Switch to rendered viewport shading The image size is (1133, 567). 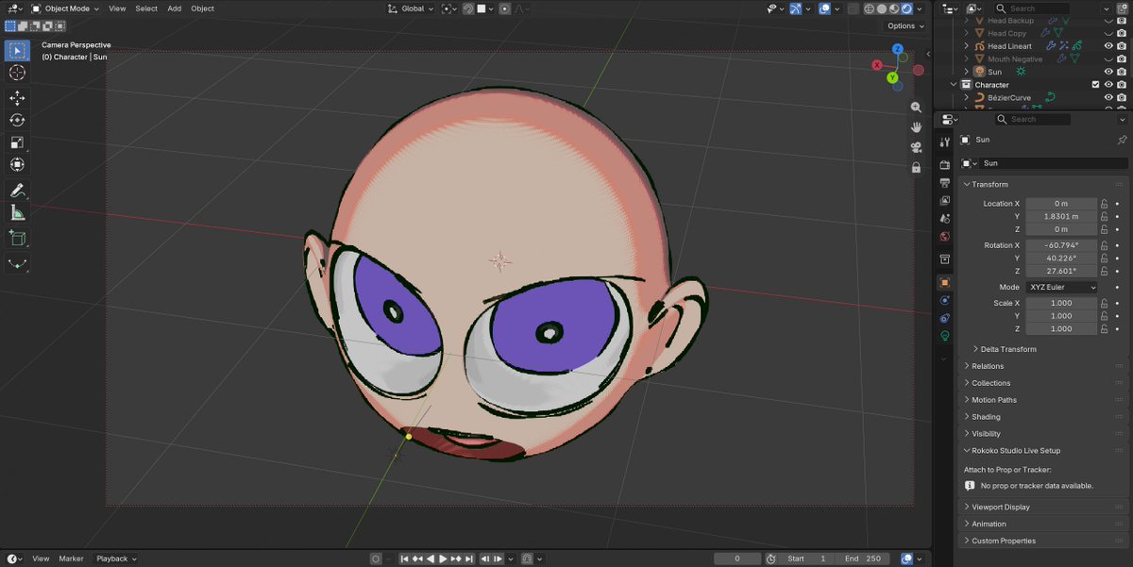(905, 8)
